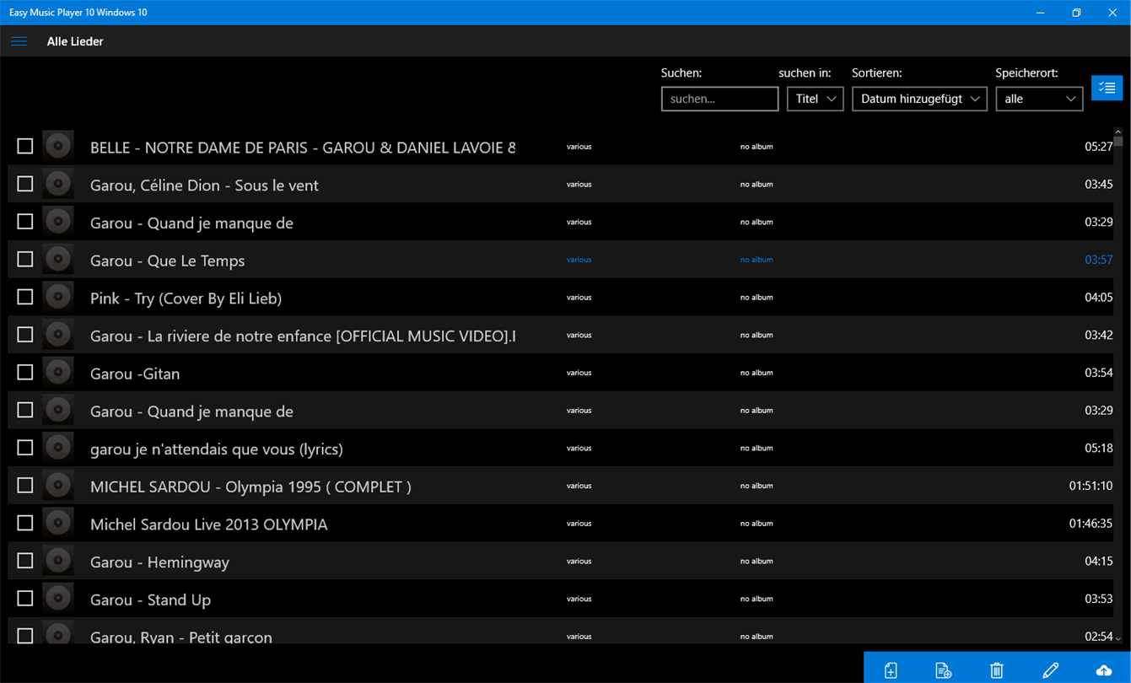Click the add file icon
Viewport: 1131px width, 683px height.
click(891, 670)
